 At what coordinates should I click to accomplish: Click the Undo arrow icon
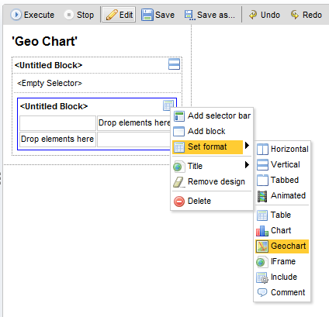coord(253,15)
